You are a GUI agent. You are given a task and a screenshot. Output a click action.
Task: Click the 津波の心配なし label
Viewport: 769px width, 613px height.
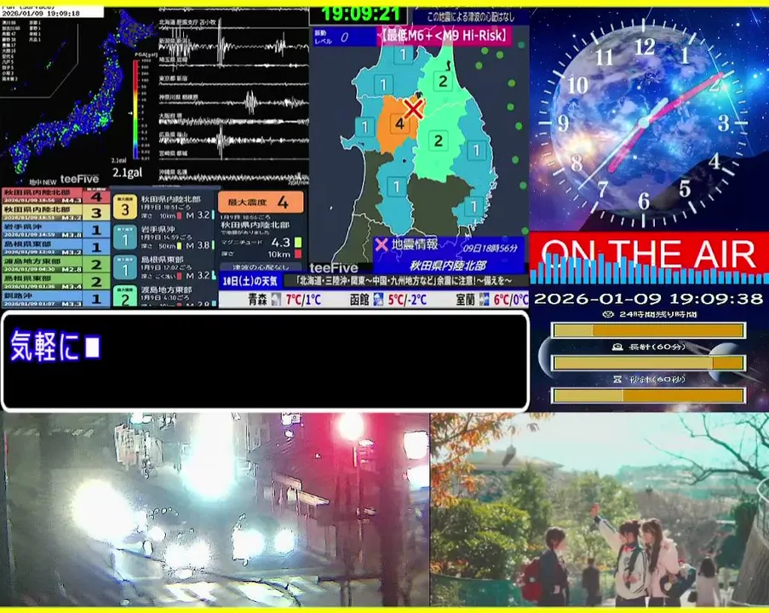coord(261,267)
